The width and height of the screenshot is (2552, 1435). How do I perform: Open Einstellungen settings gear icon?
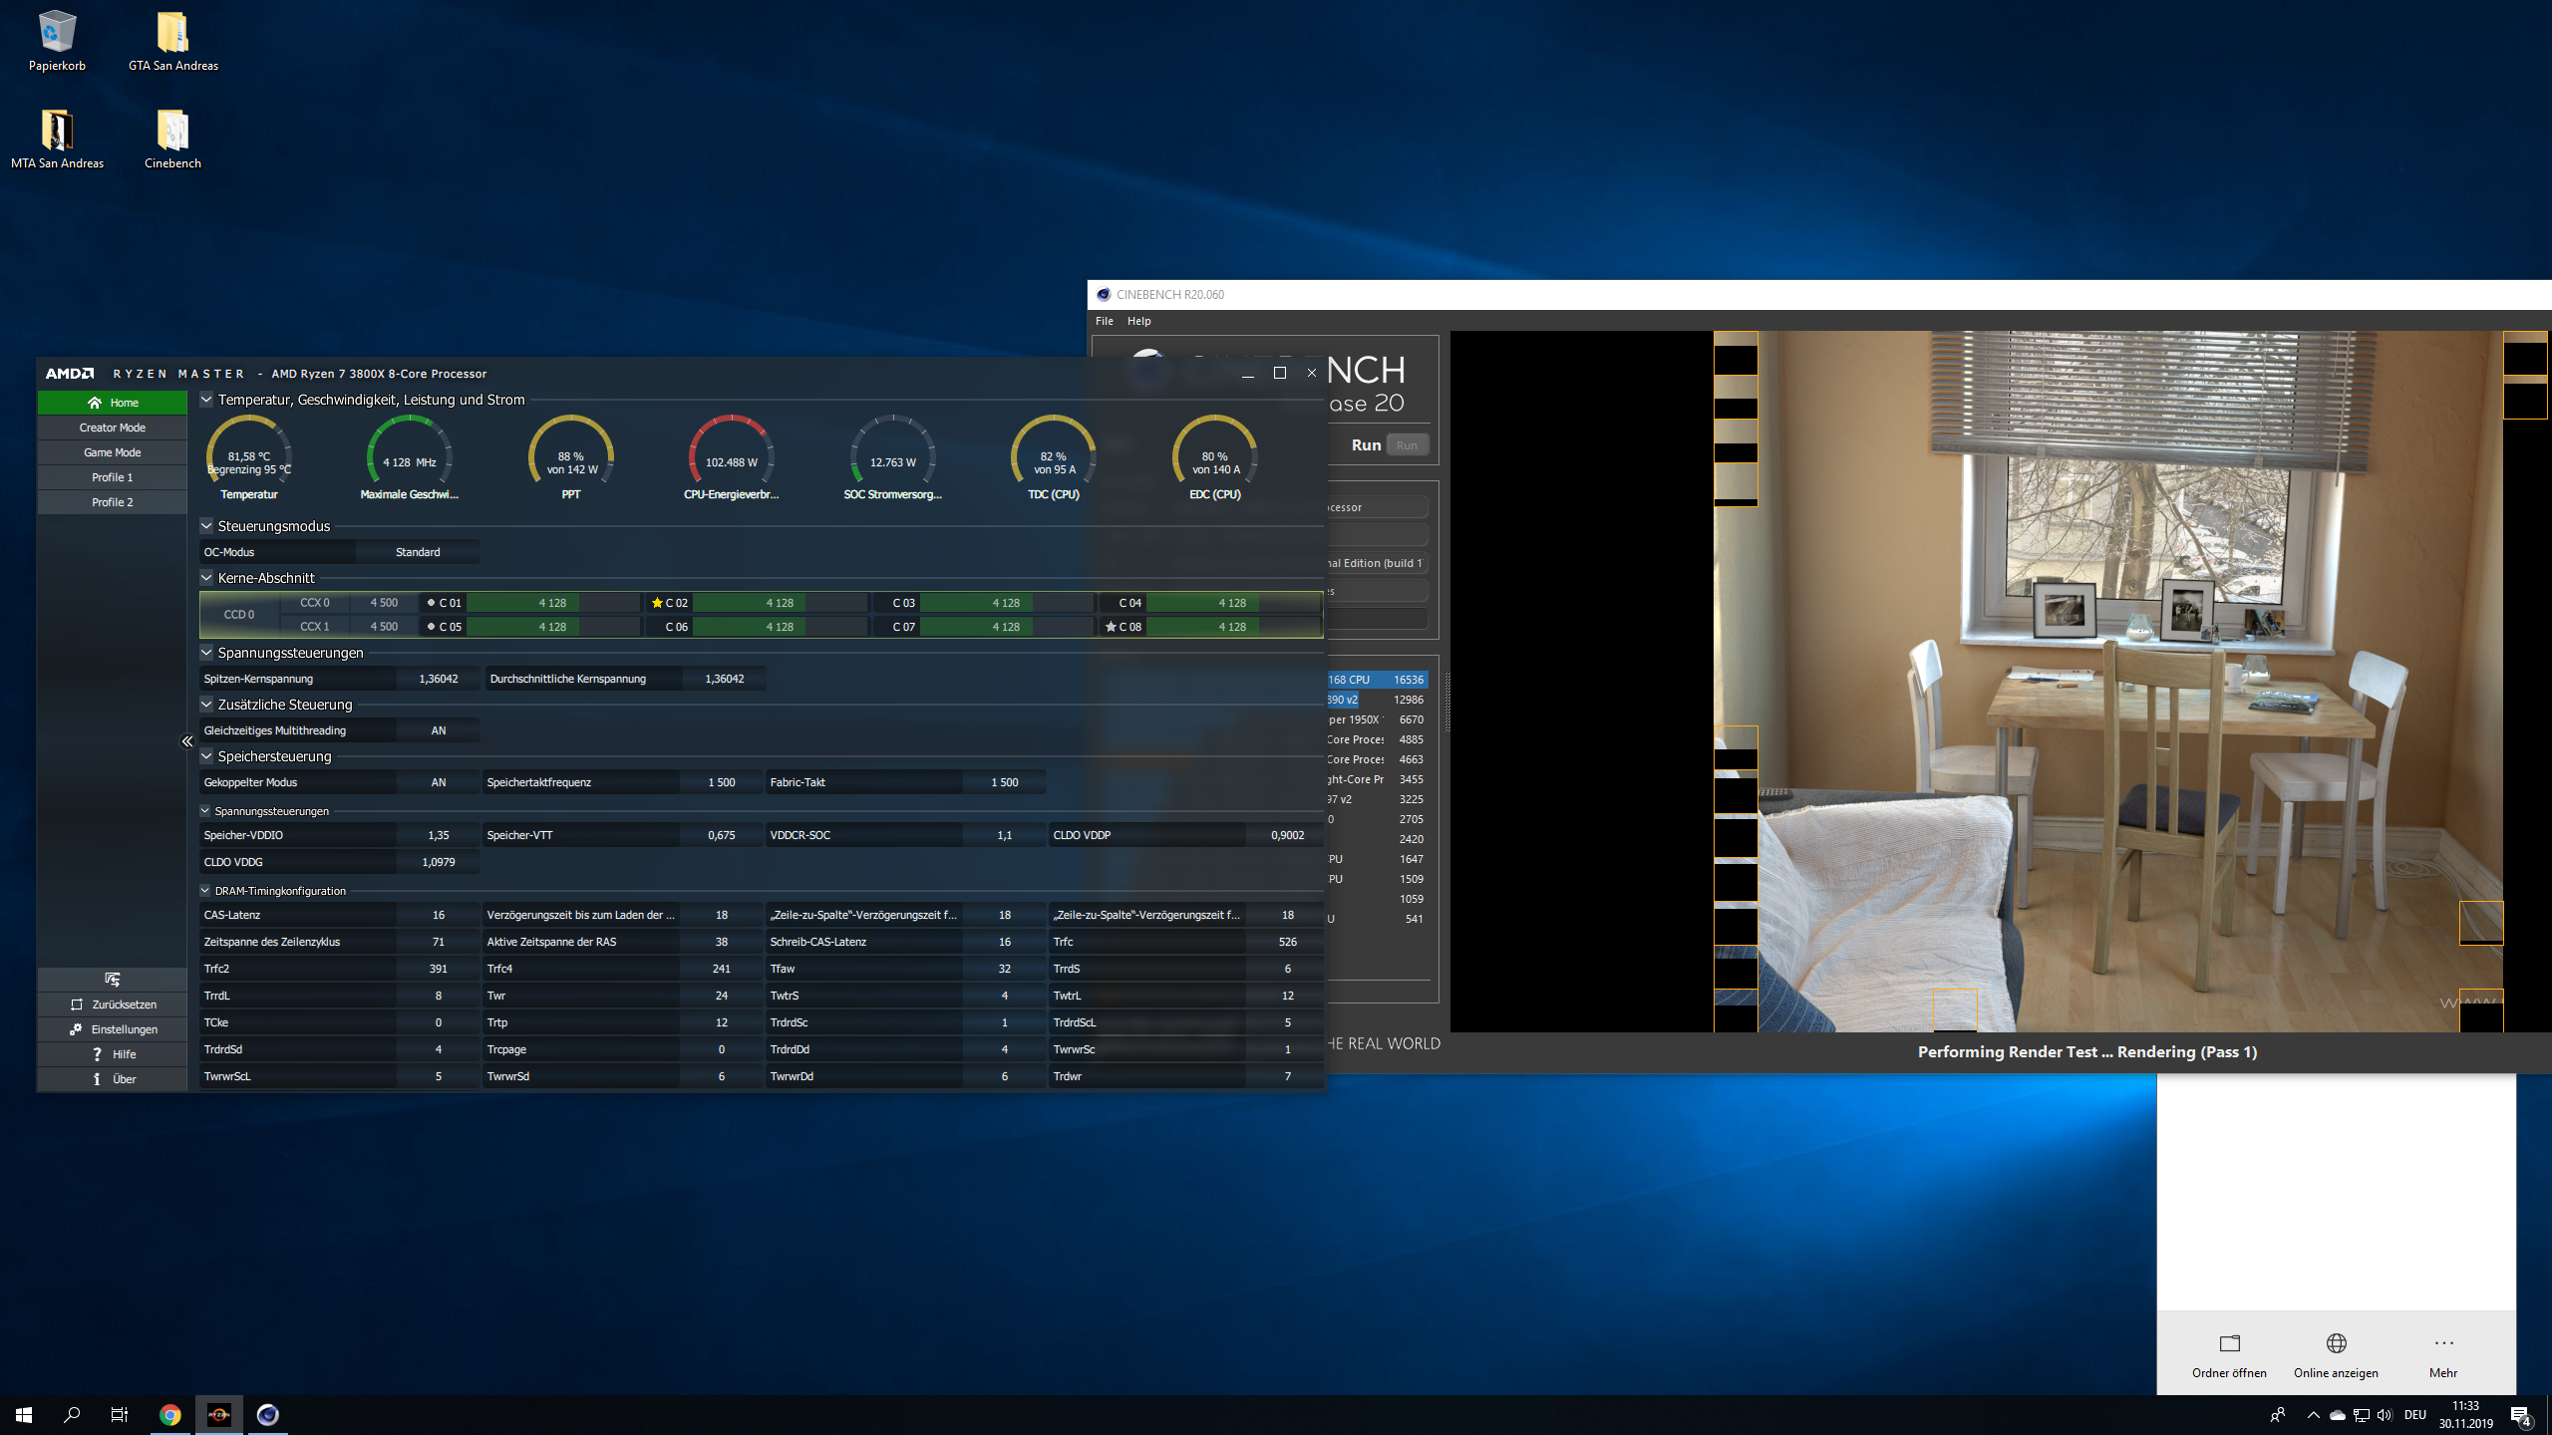click(76, 1029)
